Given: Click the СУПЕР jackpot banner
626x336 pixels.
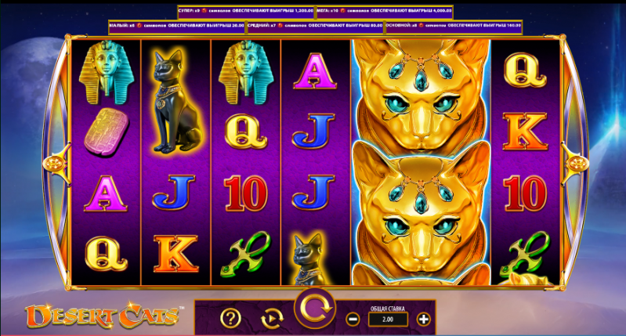Looking at the screenshot, I should tap(246, 11).
